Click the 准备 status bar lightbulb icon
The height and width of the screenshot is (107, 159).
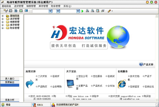(x=3, y=105)
